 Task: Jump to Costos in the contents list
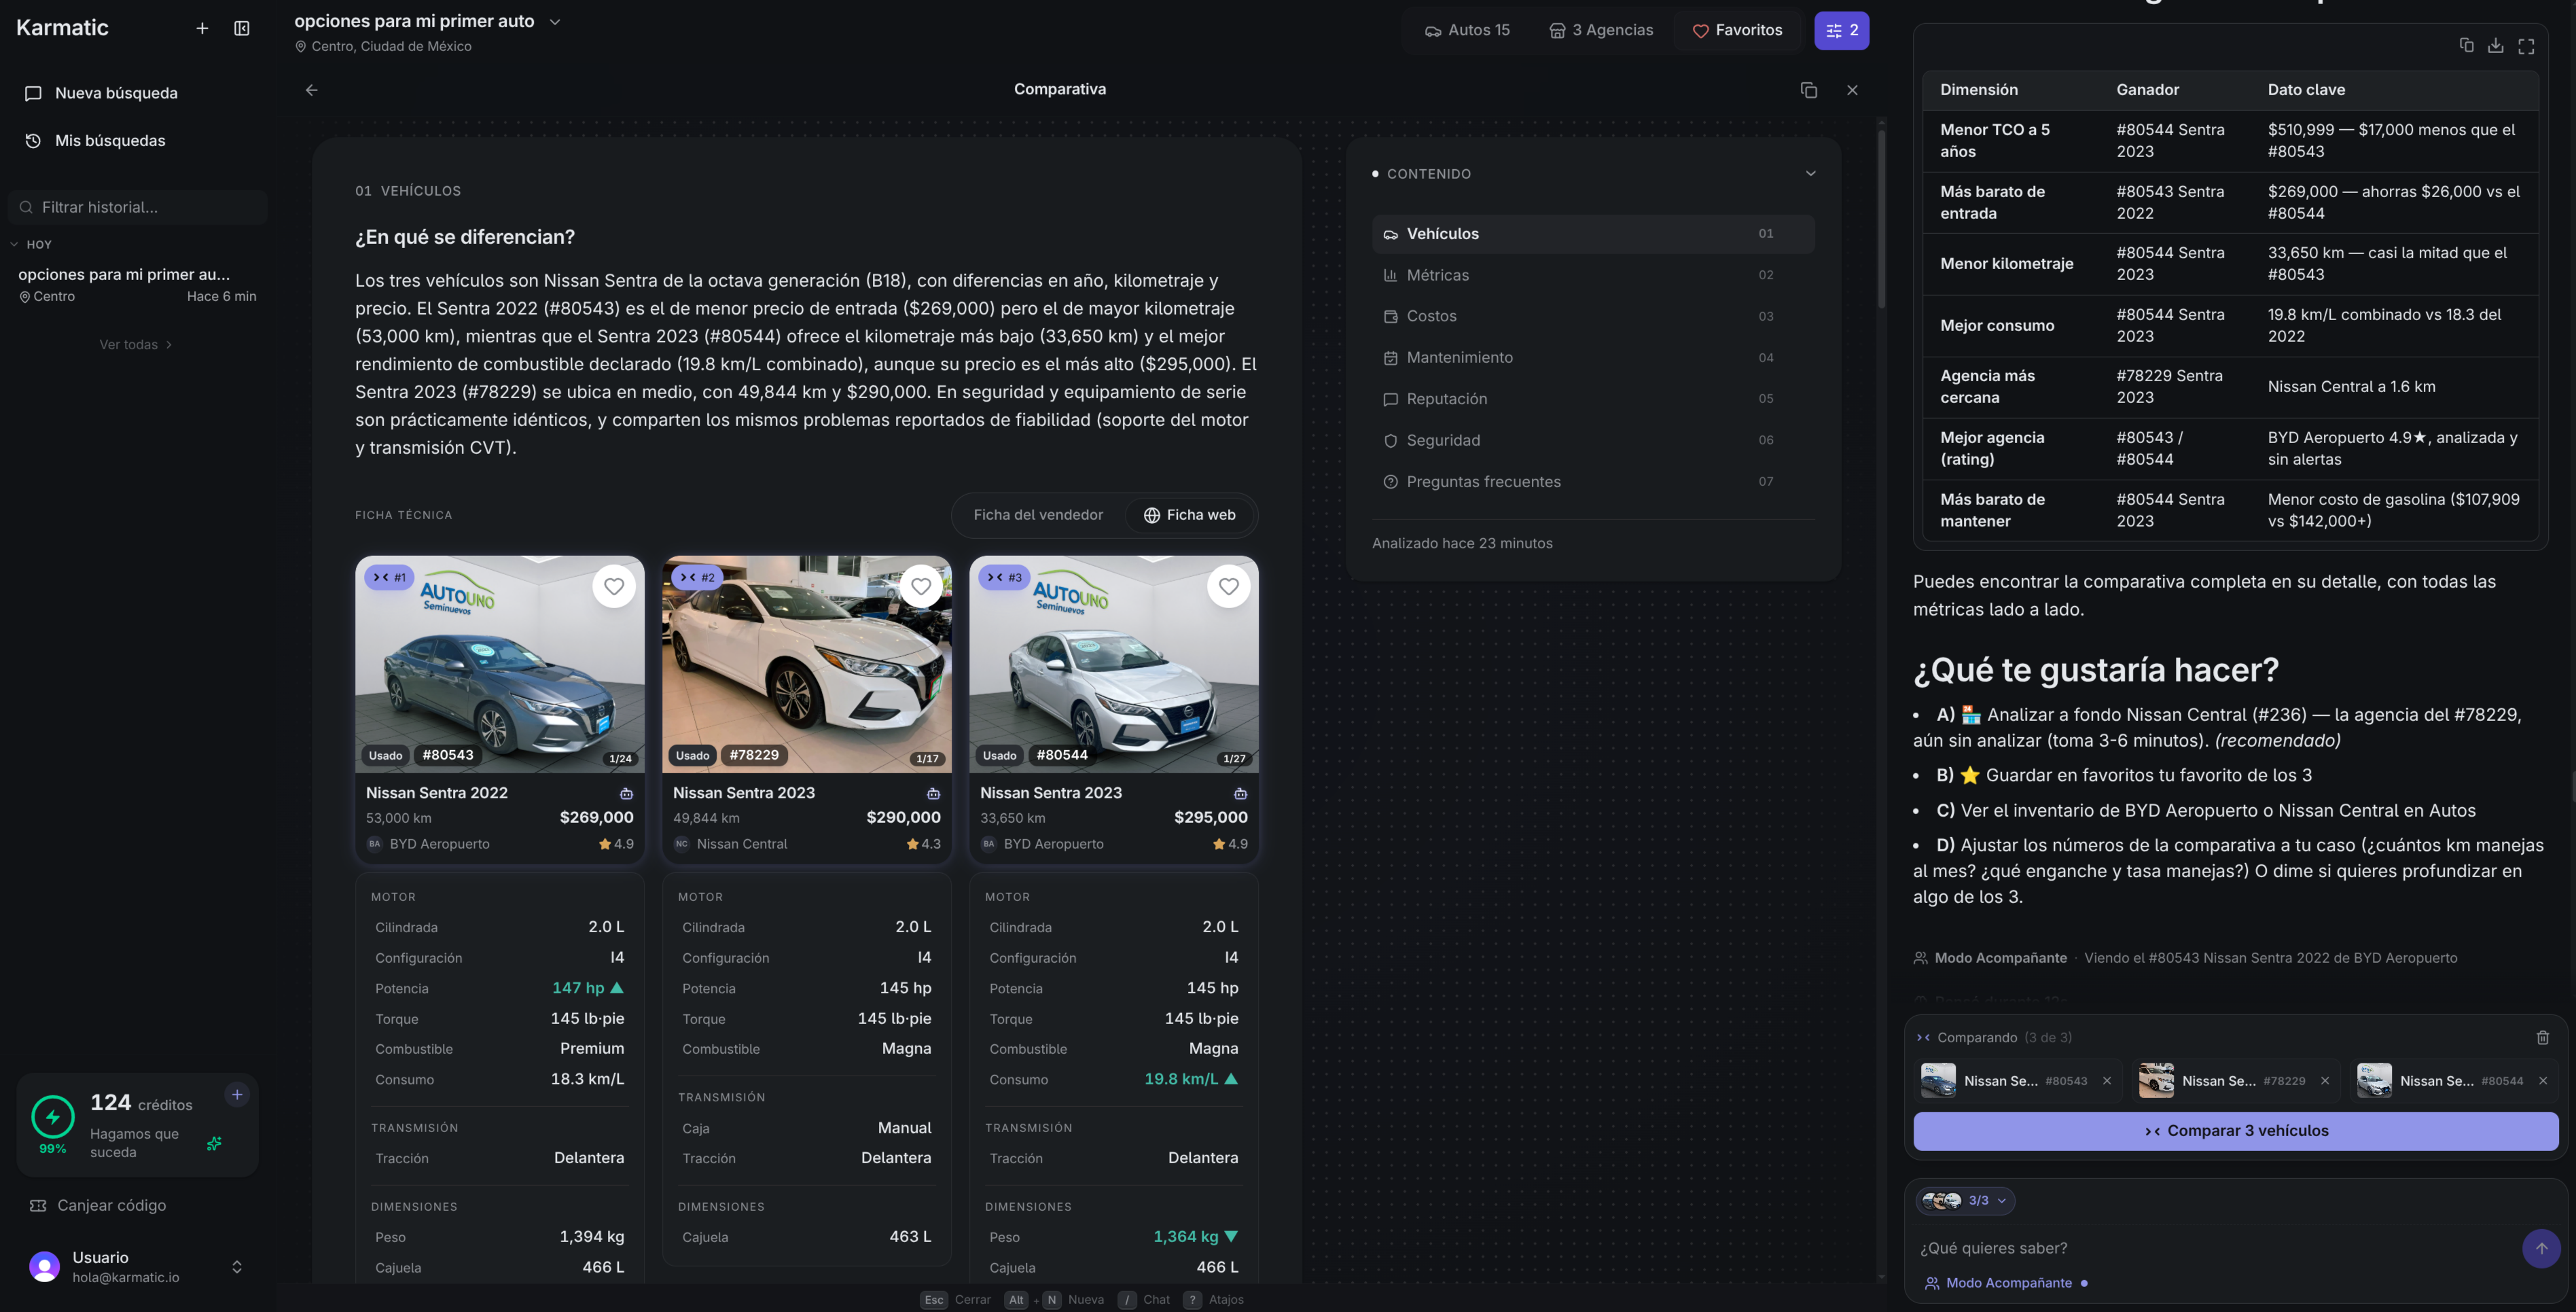[x=1593, y=316]
